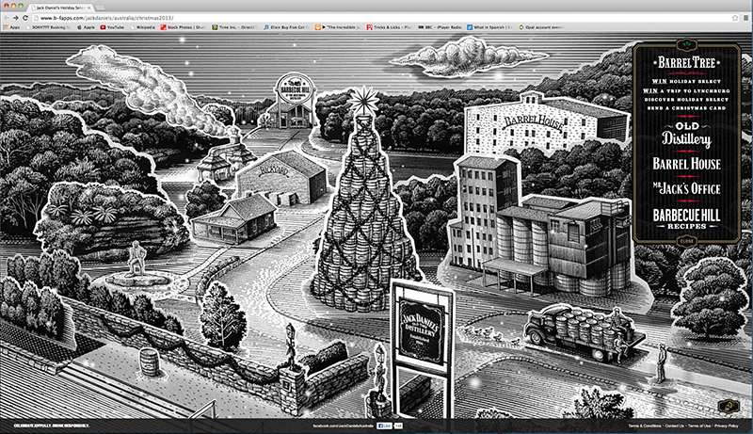This screenshot has width=753, height=434.
Task: Open Barrel Tree menu heading
Action: pos(687,62)
